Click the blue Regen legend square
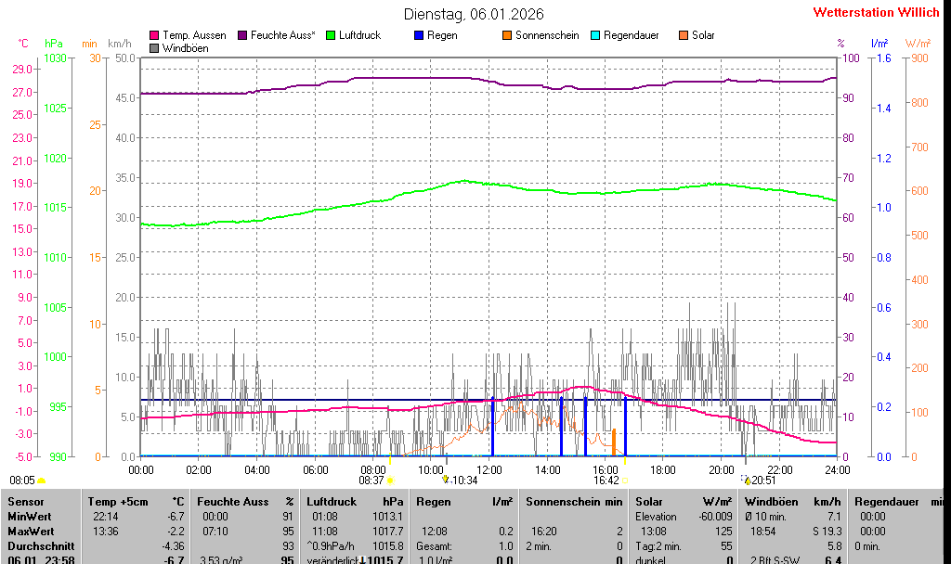Screen dimensions: 951x564 [x=419, y=35]
